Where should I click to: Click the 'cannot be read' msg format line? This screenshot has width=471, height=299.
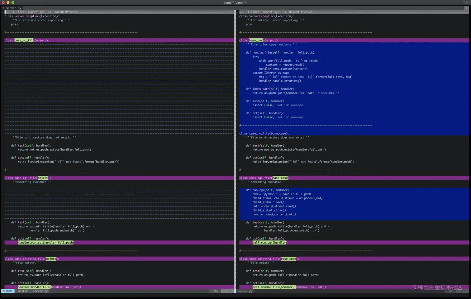[306, 77]
